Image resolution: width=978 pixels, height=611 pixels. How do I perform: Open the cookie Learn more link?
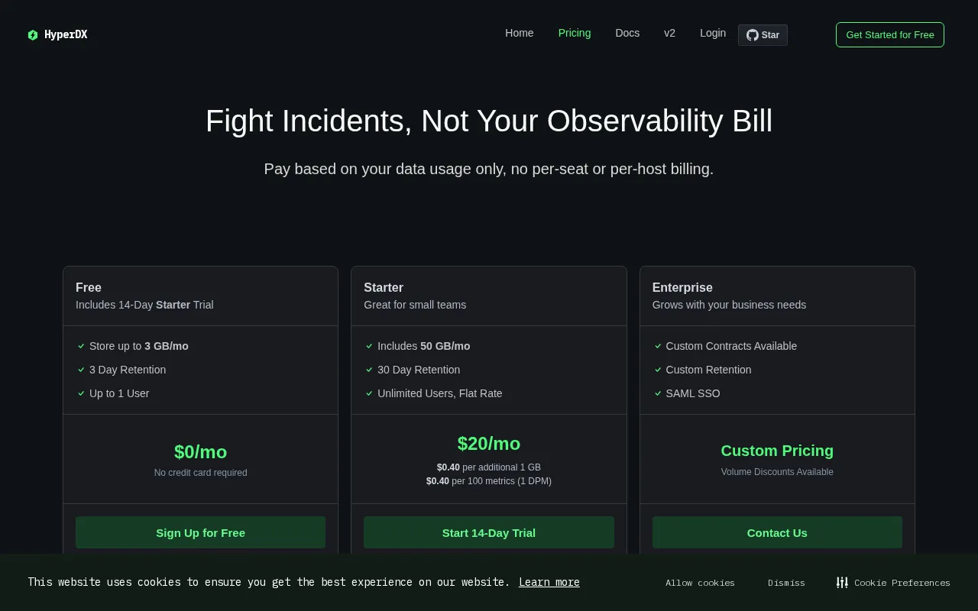point(549,582)
